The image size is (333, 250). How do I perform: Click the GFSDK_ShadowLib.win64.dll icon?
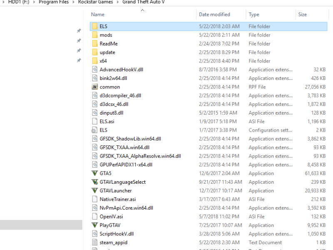click(x=95, y=139)
